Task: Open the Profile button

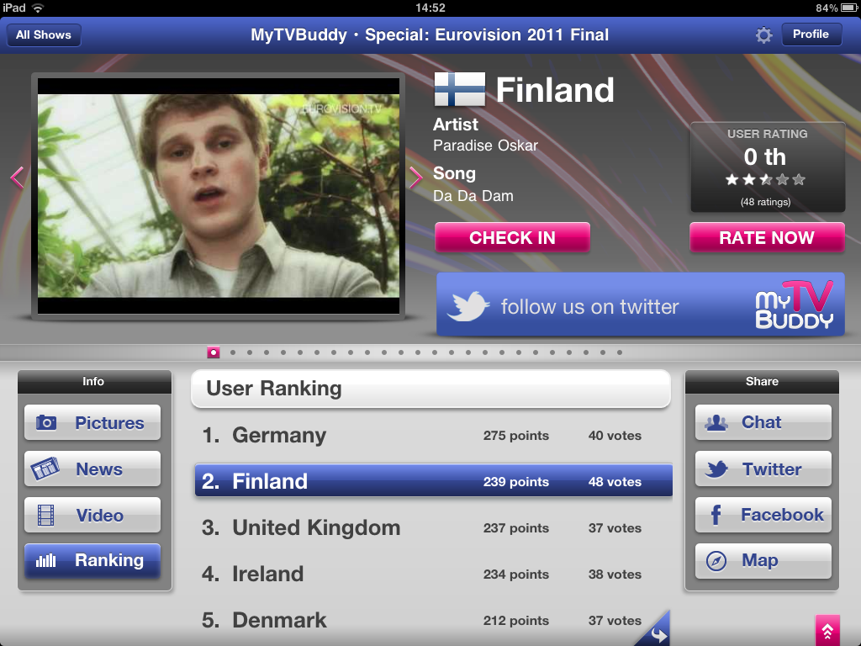Action: pyautogui.click(x=811, y=34)
